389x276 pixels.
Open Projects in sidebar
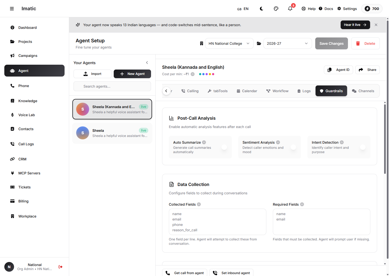tap(34, 42)
